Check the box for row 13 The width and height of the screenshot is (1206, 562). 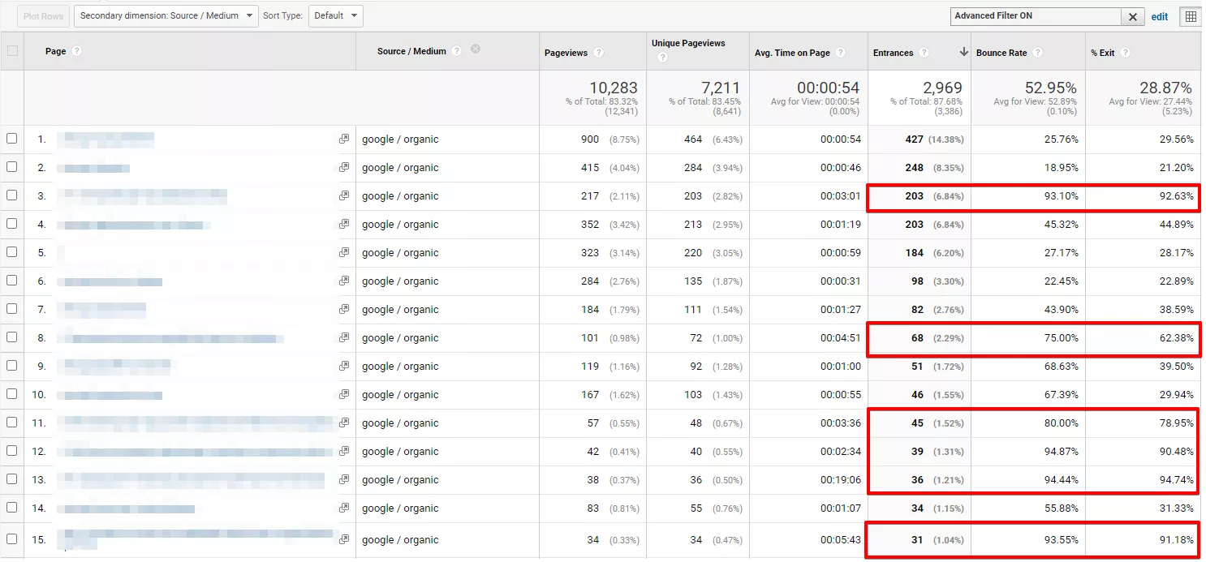(x=12, y=479)
